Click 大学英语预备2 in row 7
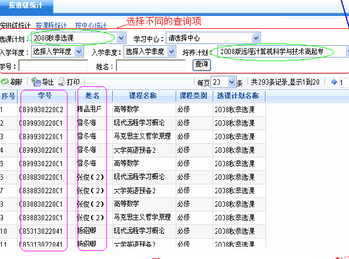Viewport: 349px width, 259px height. click(x=135, y=191)
